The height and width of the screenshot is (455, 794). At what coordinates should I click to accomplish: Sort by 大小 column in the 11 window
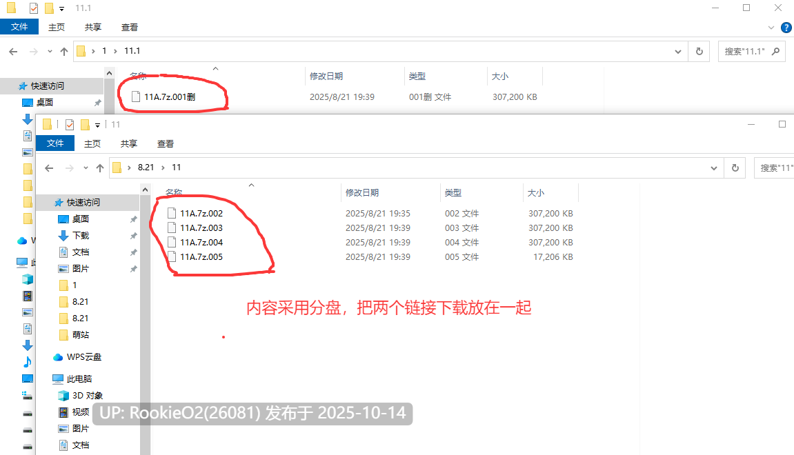(x=536, y=193)
